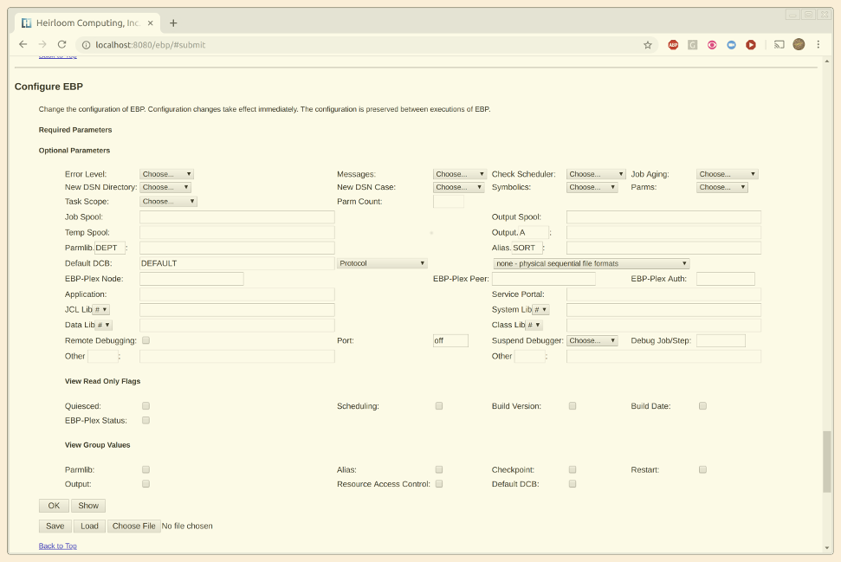Follow the bottom Back to Top link
Viewport: 841px width, 562px height.
pyautogui.click(x=58, y=546)
